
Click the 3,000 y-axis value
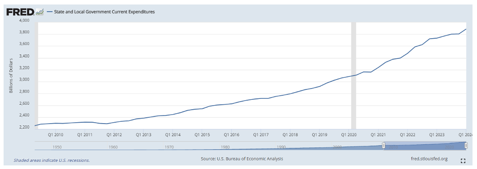(x=25, y=80)
